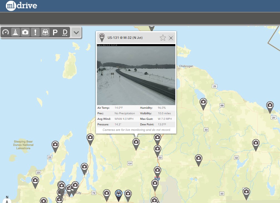The height and width of the screenshot is (203, 280).
Task: Click the Pressure 14.3" value
Action: [118, 125]
